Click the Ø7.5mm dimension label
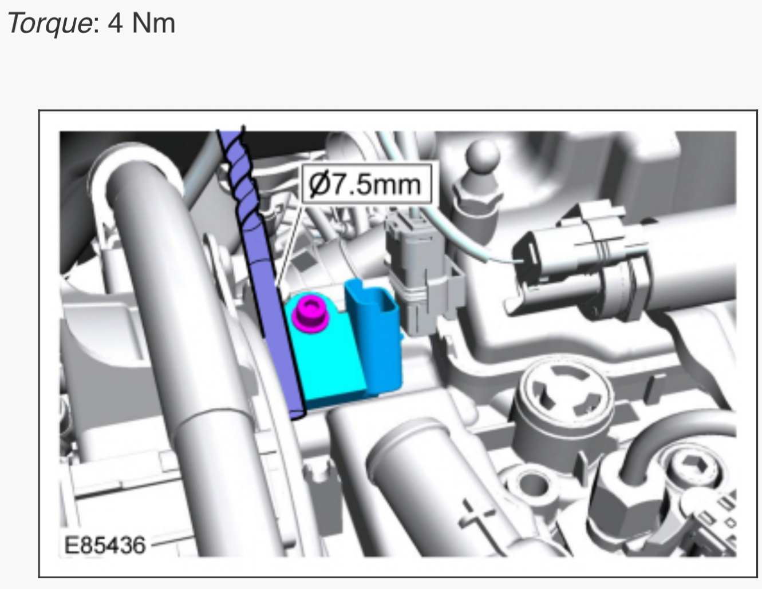 pyautogui.click(x=364, y=183)
